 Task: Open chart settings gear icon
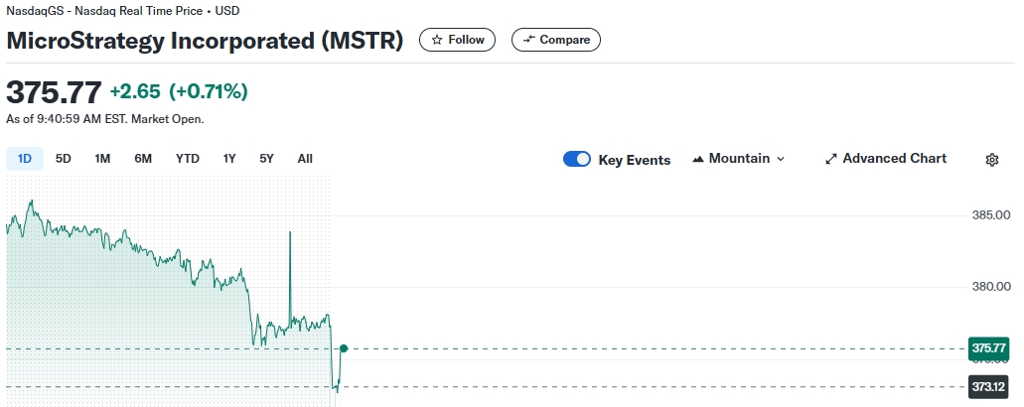coord(991,160)
